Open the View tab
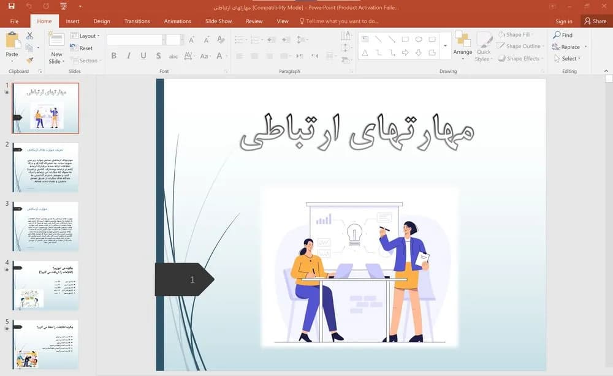 coord(282,21)
